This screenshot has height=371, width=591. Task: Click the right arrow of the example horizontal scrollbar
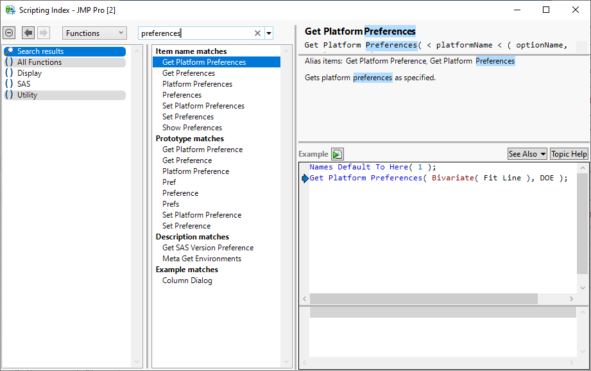(570, 298)
